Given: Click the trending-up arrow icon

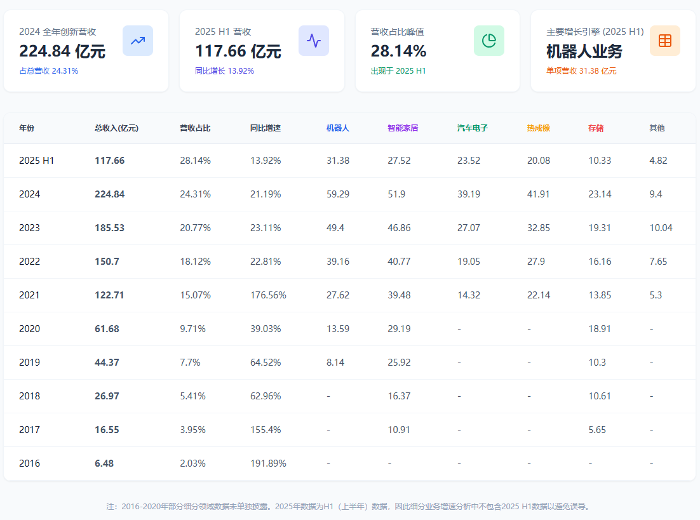Looking at the screenshot, I should click(138, 41).
